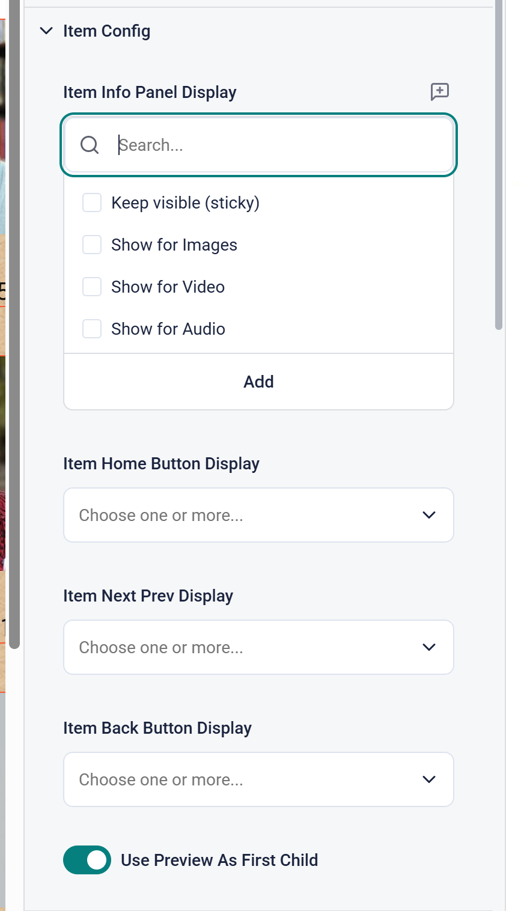The height and width of the screenshot is (911, 518).
Task: Click the left canvas vertical scrollbar
Action: pos(14,324)
